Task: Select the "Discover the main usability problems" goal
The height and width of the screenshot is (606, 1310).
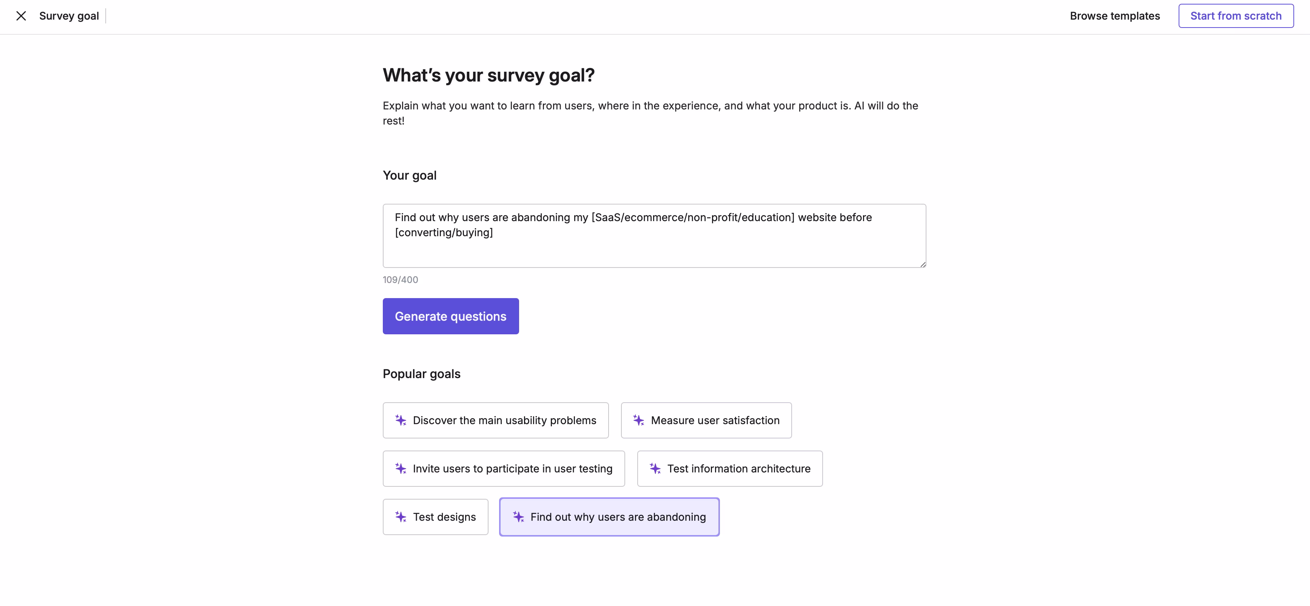Action: 496,420
